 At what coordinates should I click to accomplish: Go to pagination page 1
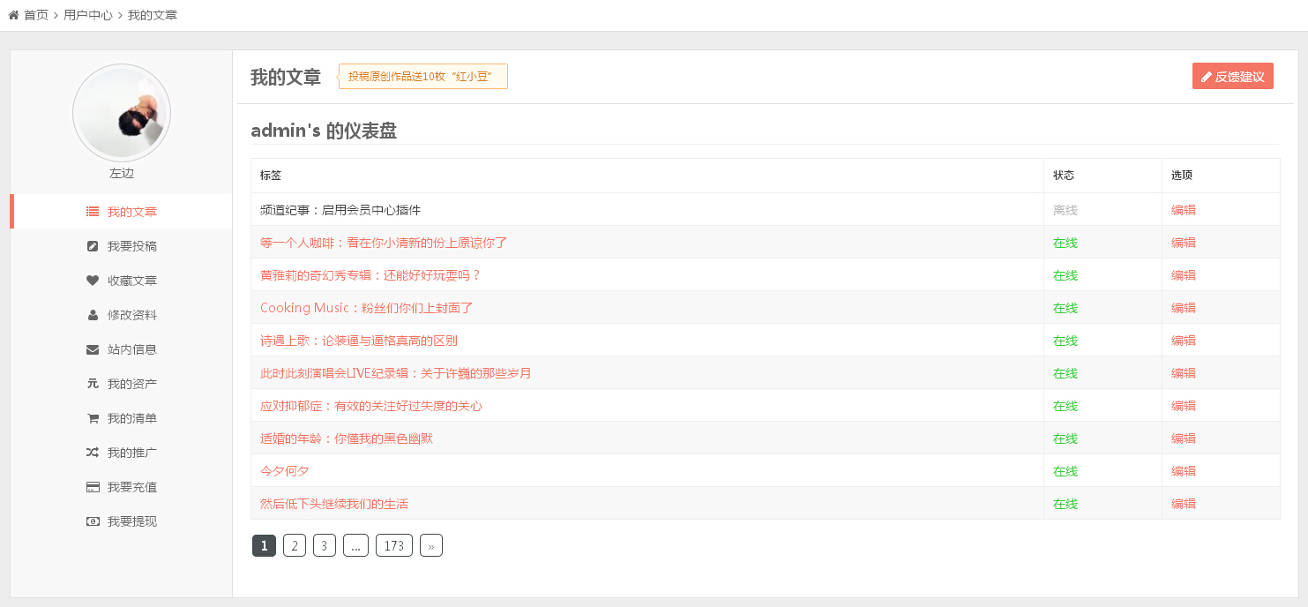pos(264,546)
